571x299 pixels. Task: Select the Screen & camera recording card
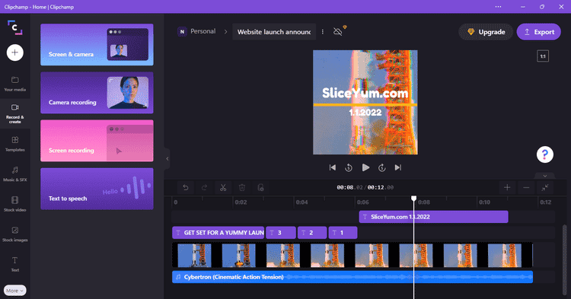[x=97, y=45]
